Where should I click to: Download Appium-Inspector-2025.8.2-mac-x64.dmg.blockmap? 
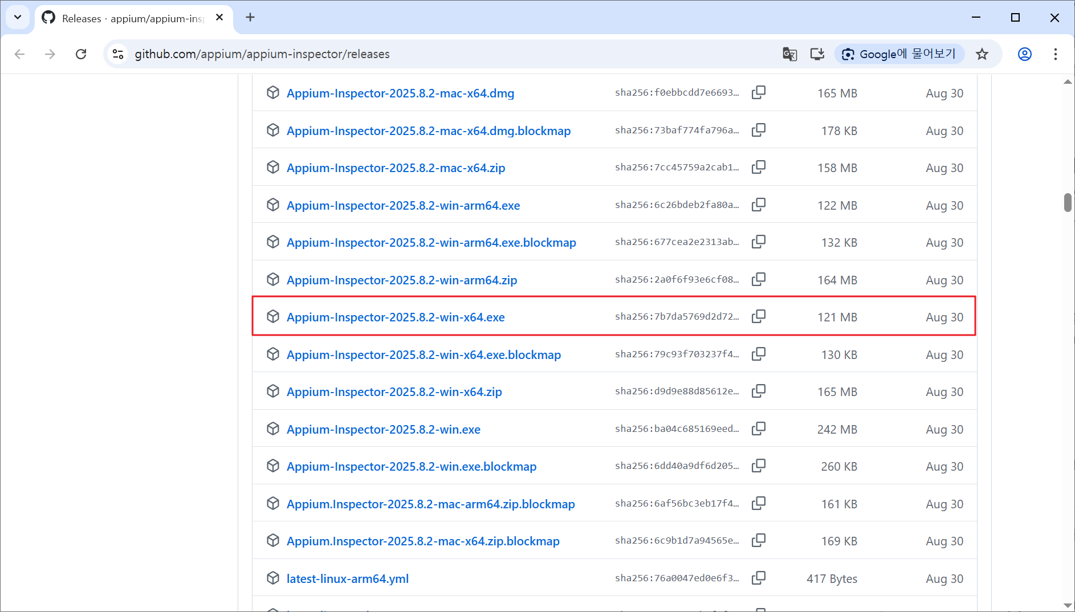coord(429,130)
